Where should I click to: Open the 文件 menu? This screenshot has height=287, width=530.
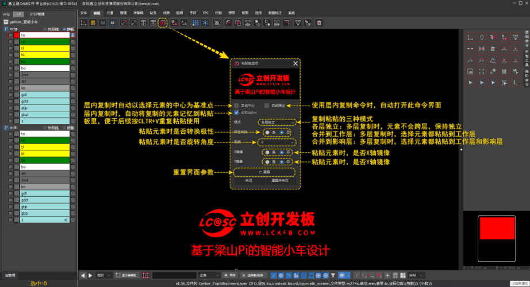[83, 13]
